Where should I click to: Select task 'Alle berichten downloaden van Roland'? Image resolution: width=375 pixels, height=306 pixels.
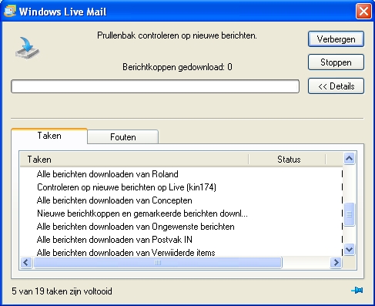pos(107,174)
